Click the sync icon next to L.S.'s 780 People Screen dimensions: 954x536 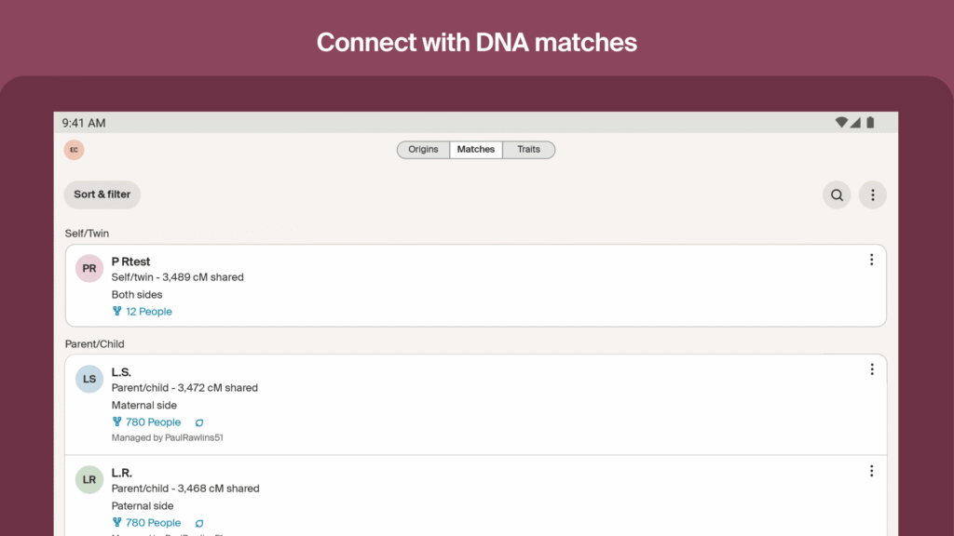198,422
